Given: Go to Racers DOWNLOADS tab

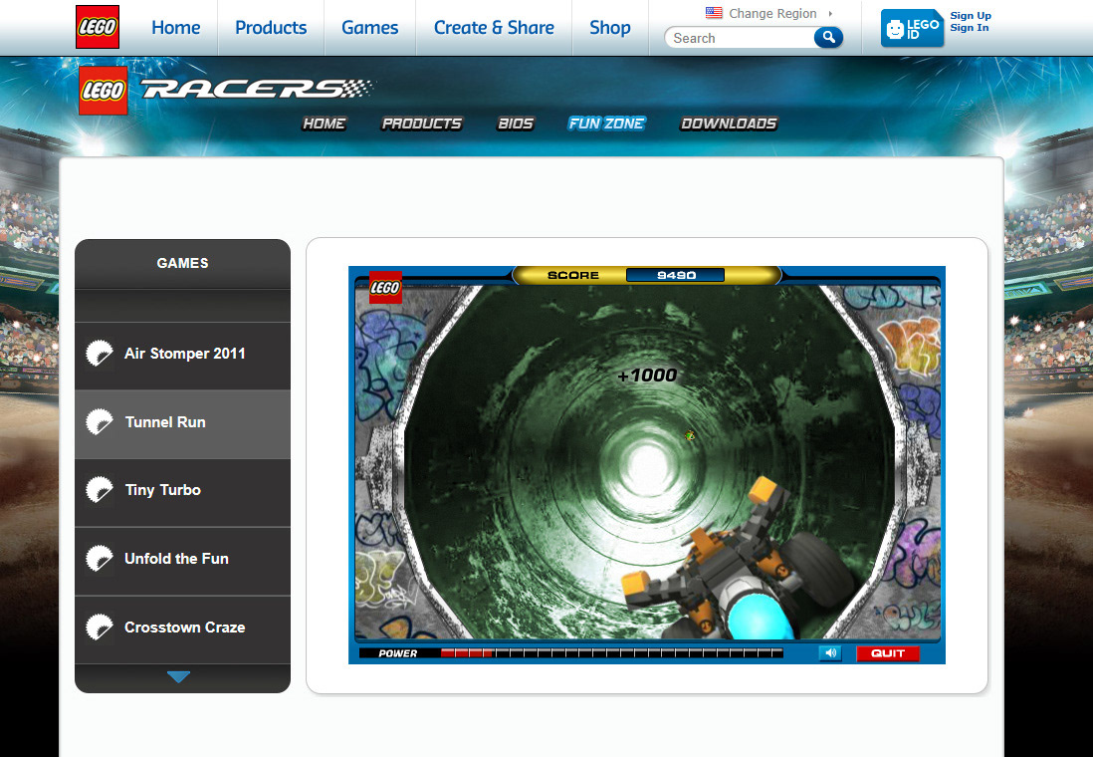Looking at the screenshot, I should tap(729, 124).
